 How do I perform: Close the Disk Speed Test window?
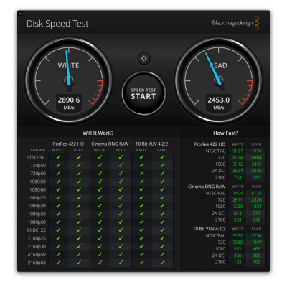(x=20, y=14)
